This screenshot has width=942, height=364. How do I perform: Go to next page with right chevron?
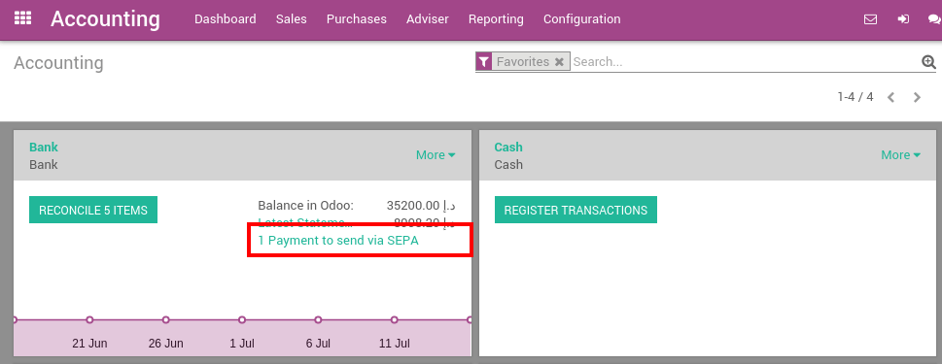[917, 97]
